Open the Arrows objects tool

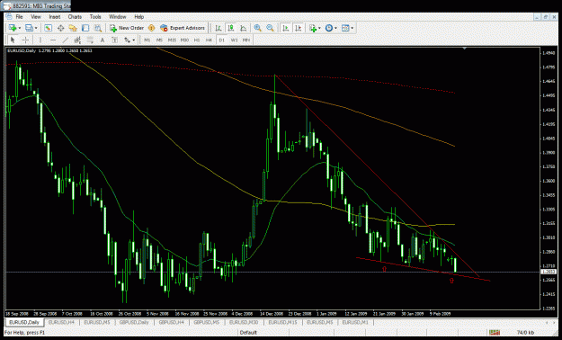[x=128, y=40]
